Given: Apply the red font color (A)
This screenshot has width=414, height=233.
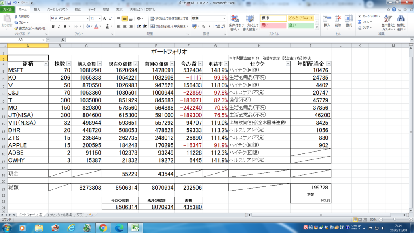Looking at the screenshot, I should point(96,26).
